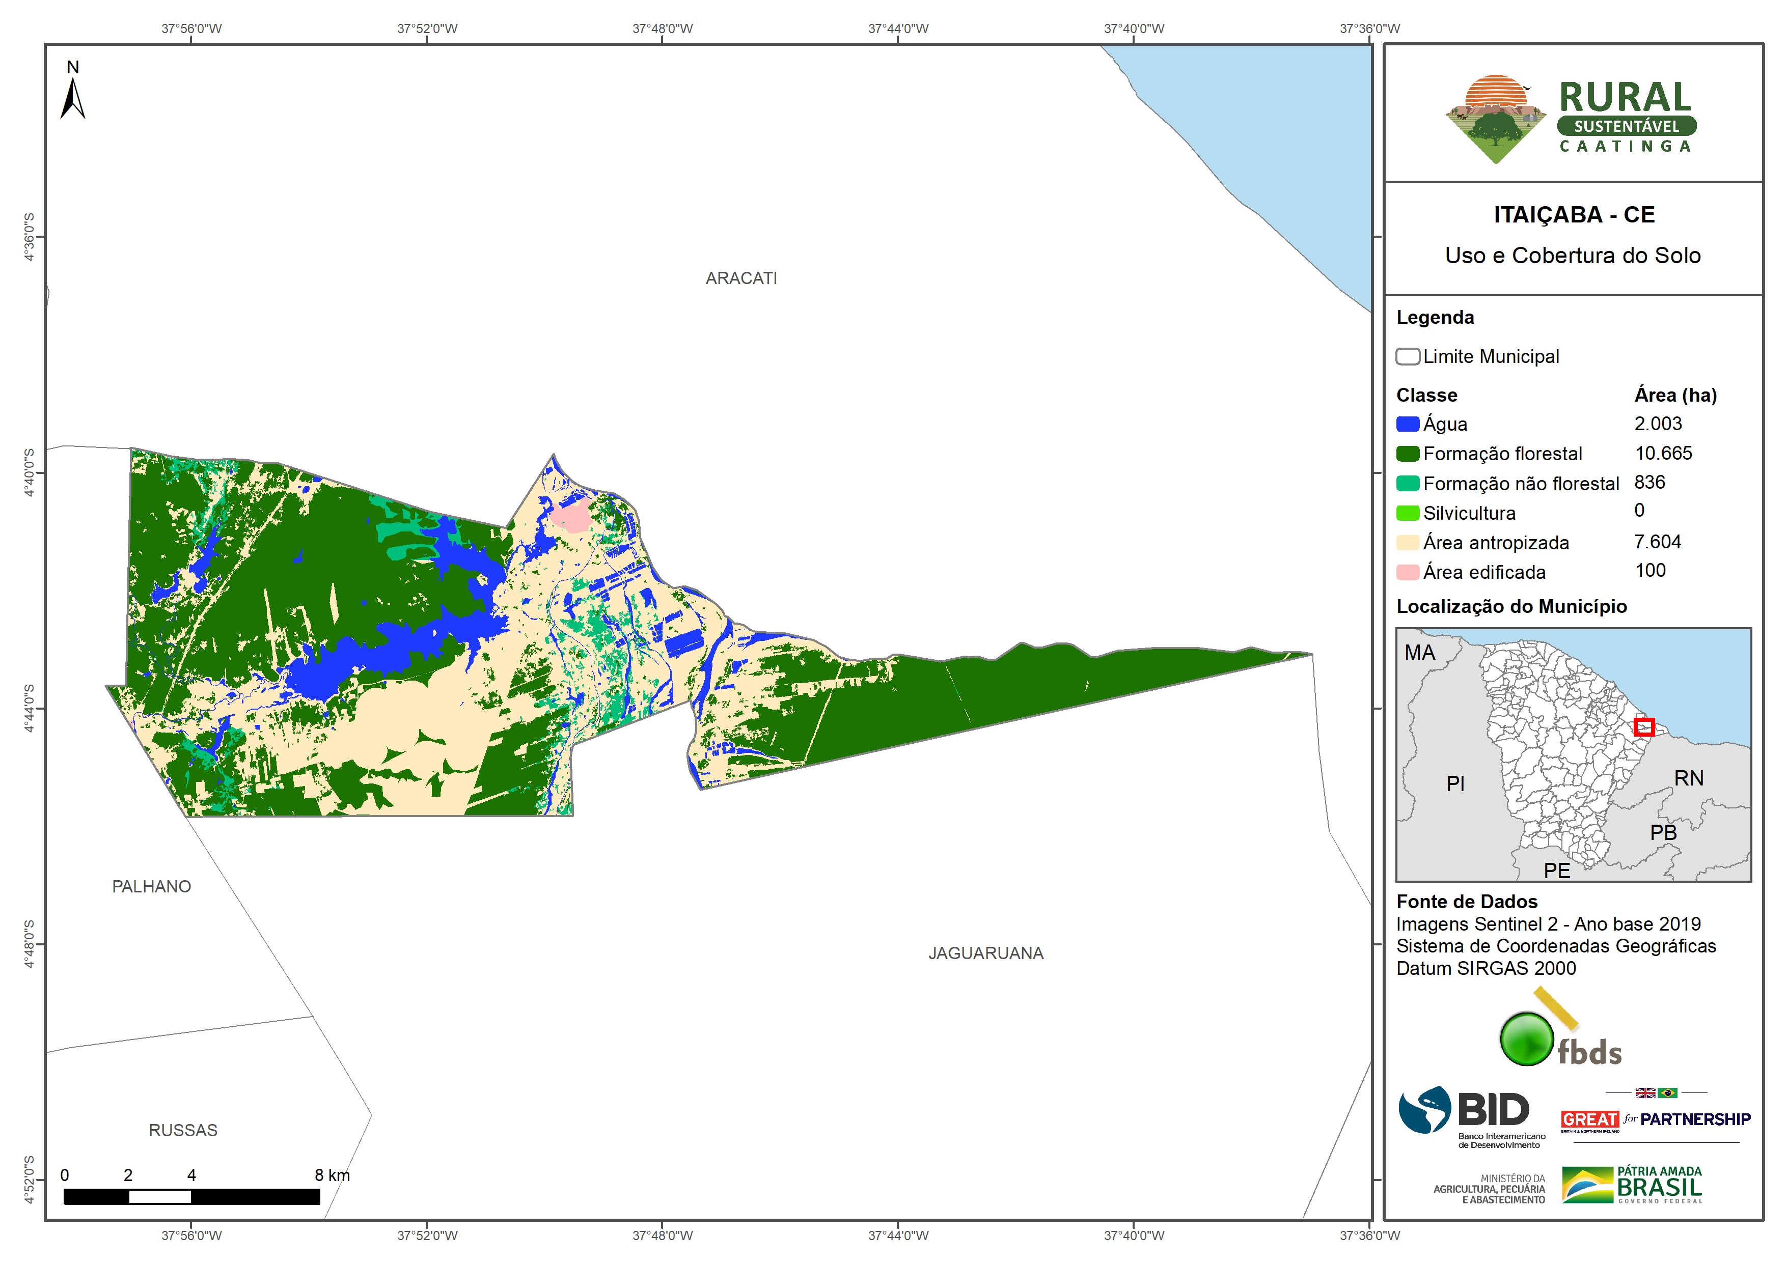
Task: Click the scale bar at 4 km mark
Action: (191, 1196)
